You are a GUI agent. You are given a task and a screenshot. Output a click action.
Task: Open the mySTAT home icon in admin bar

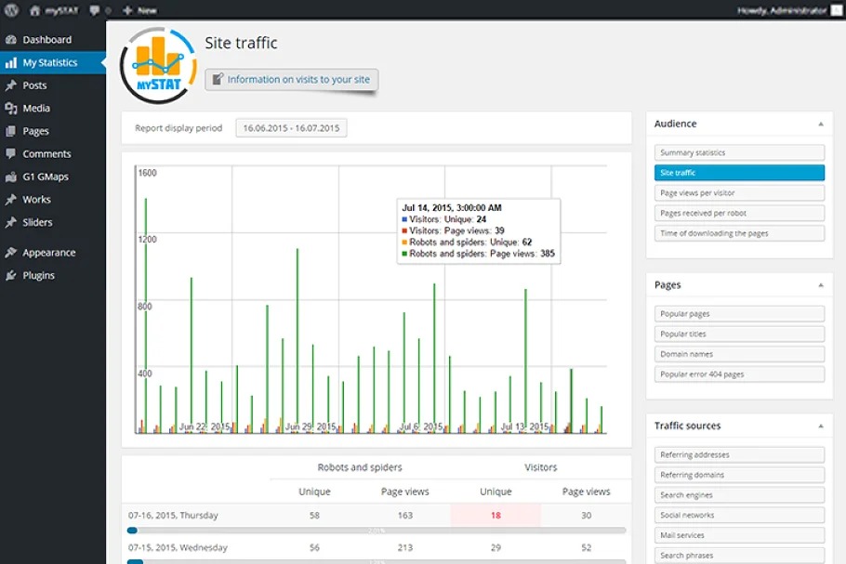[35, 10]
